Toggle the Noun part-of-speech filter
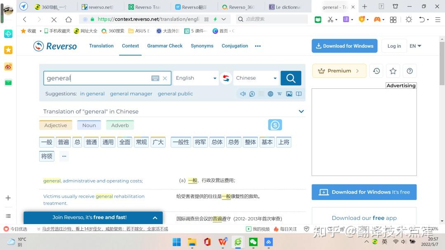Image resolution: width=445 pixels, height=250 pixels. click(89, 125)
